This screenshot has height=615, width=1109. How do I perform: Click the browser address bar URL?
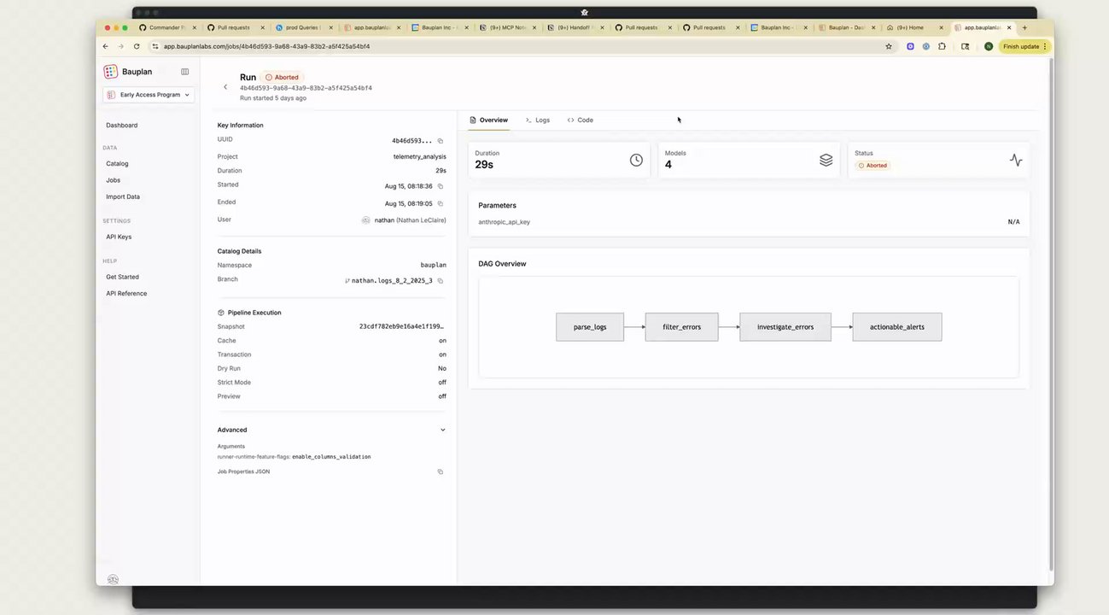[x=266, y=46]
